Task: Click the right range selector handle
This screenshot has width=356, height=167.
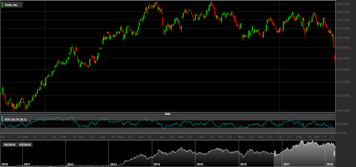Action: [334, 153]
